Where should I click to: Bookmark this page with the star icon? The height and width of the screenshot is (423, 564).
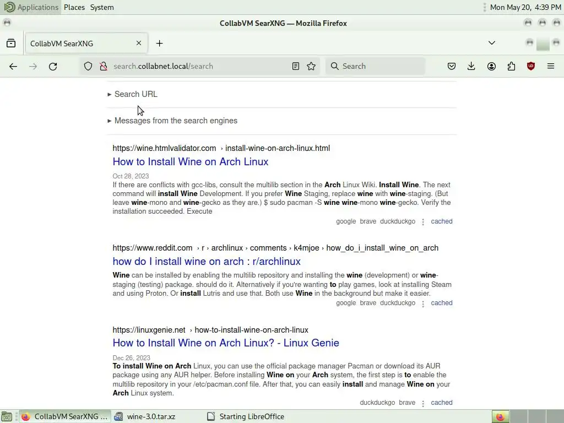pos(312,66)
